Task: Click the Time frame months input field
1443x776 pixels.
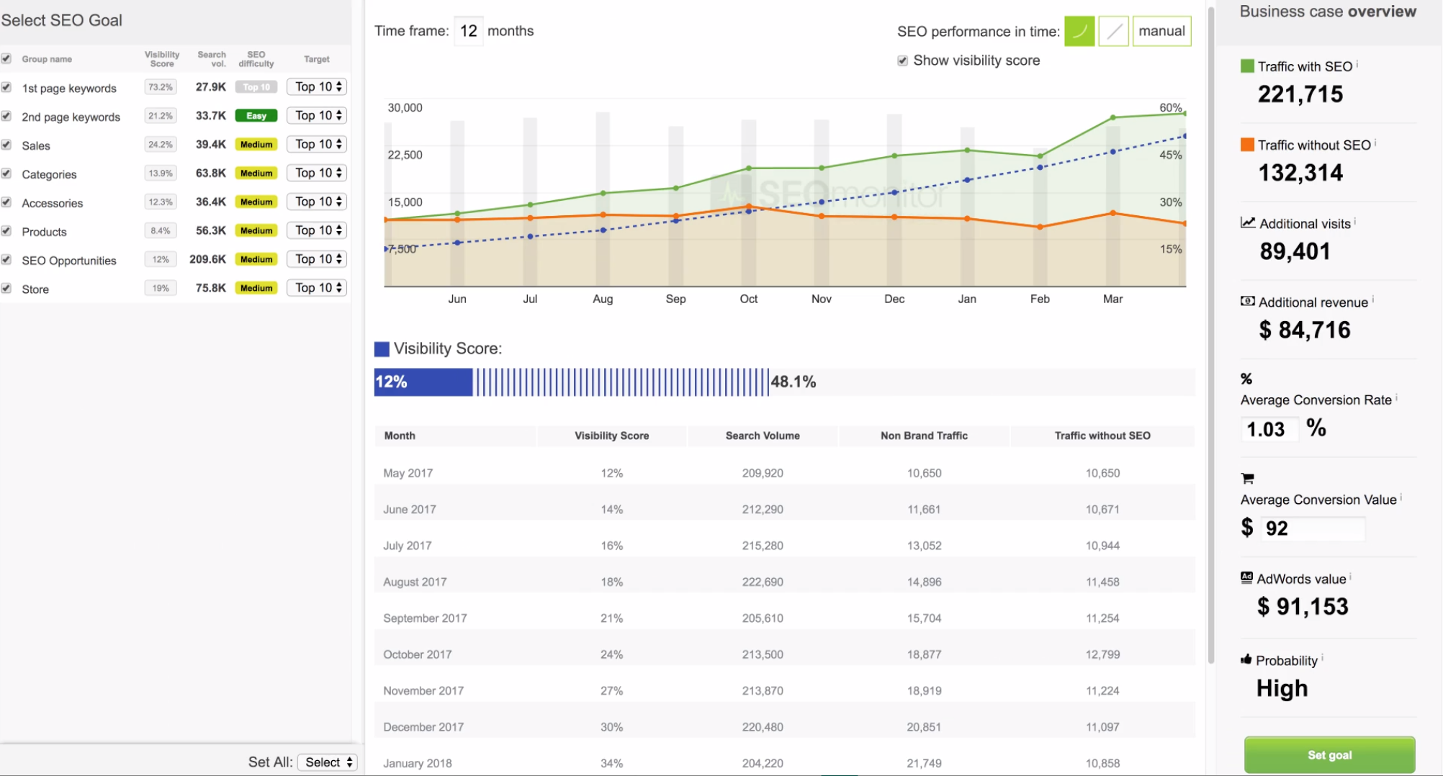Action: 468,31
